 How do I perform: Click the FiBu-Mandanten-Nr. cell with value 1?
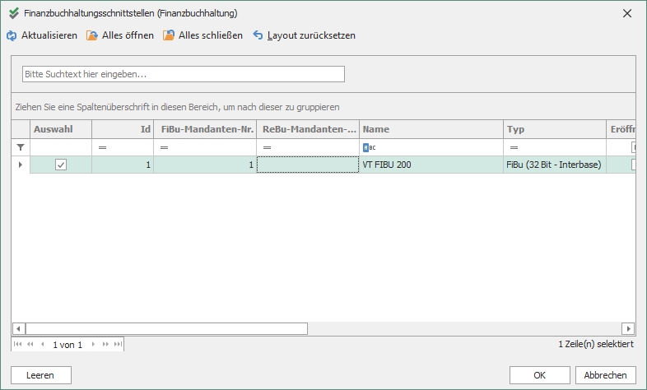click(205, 165)
